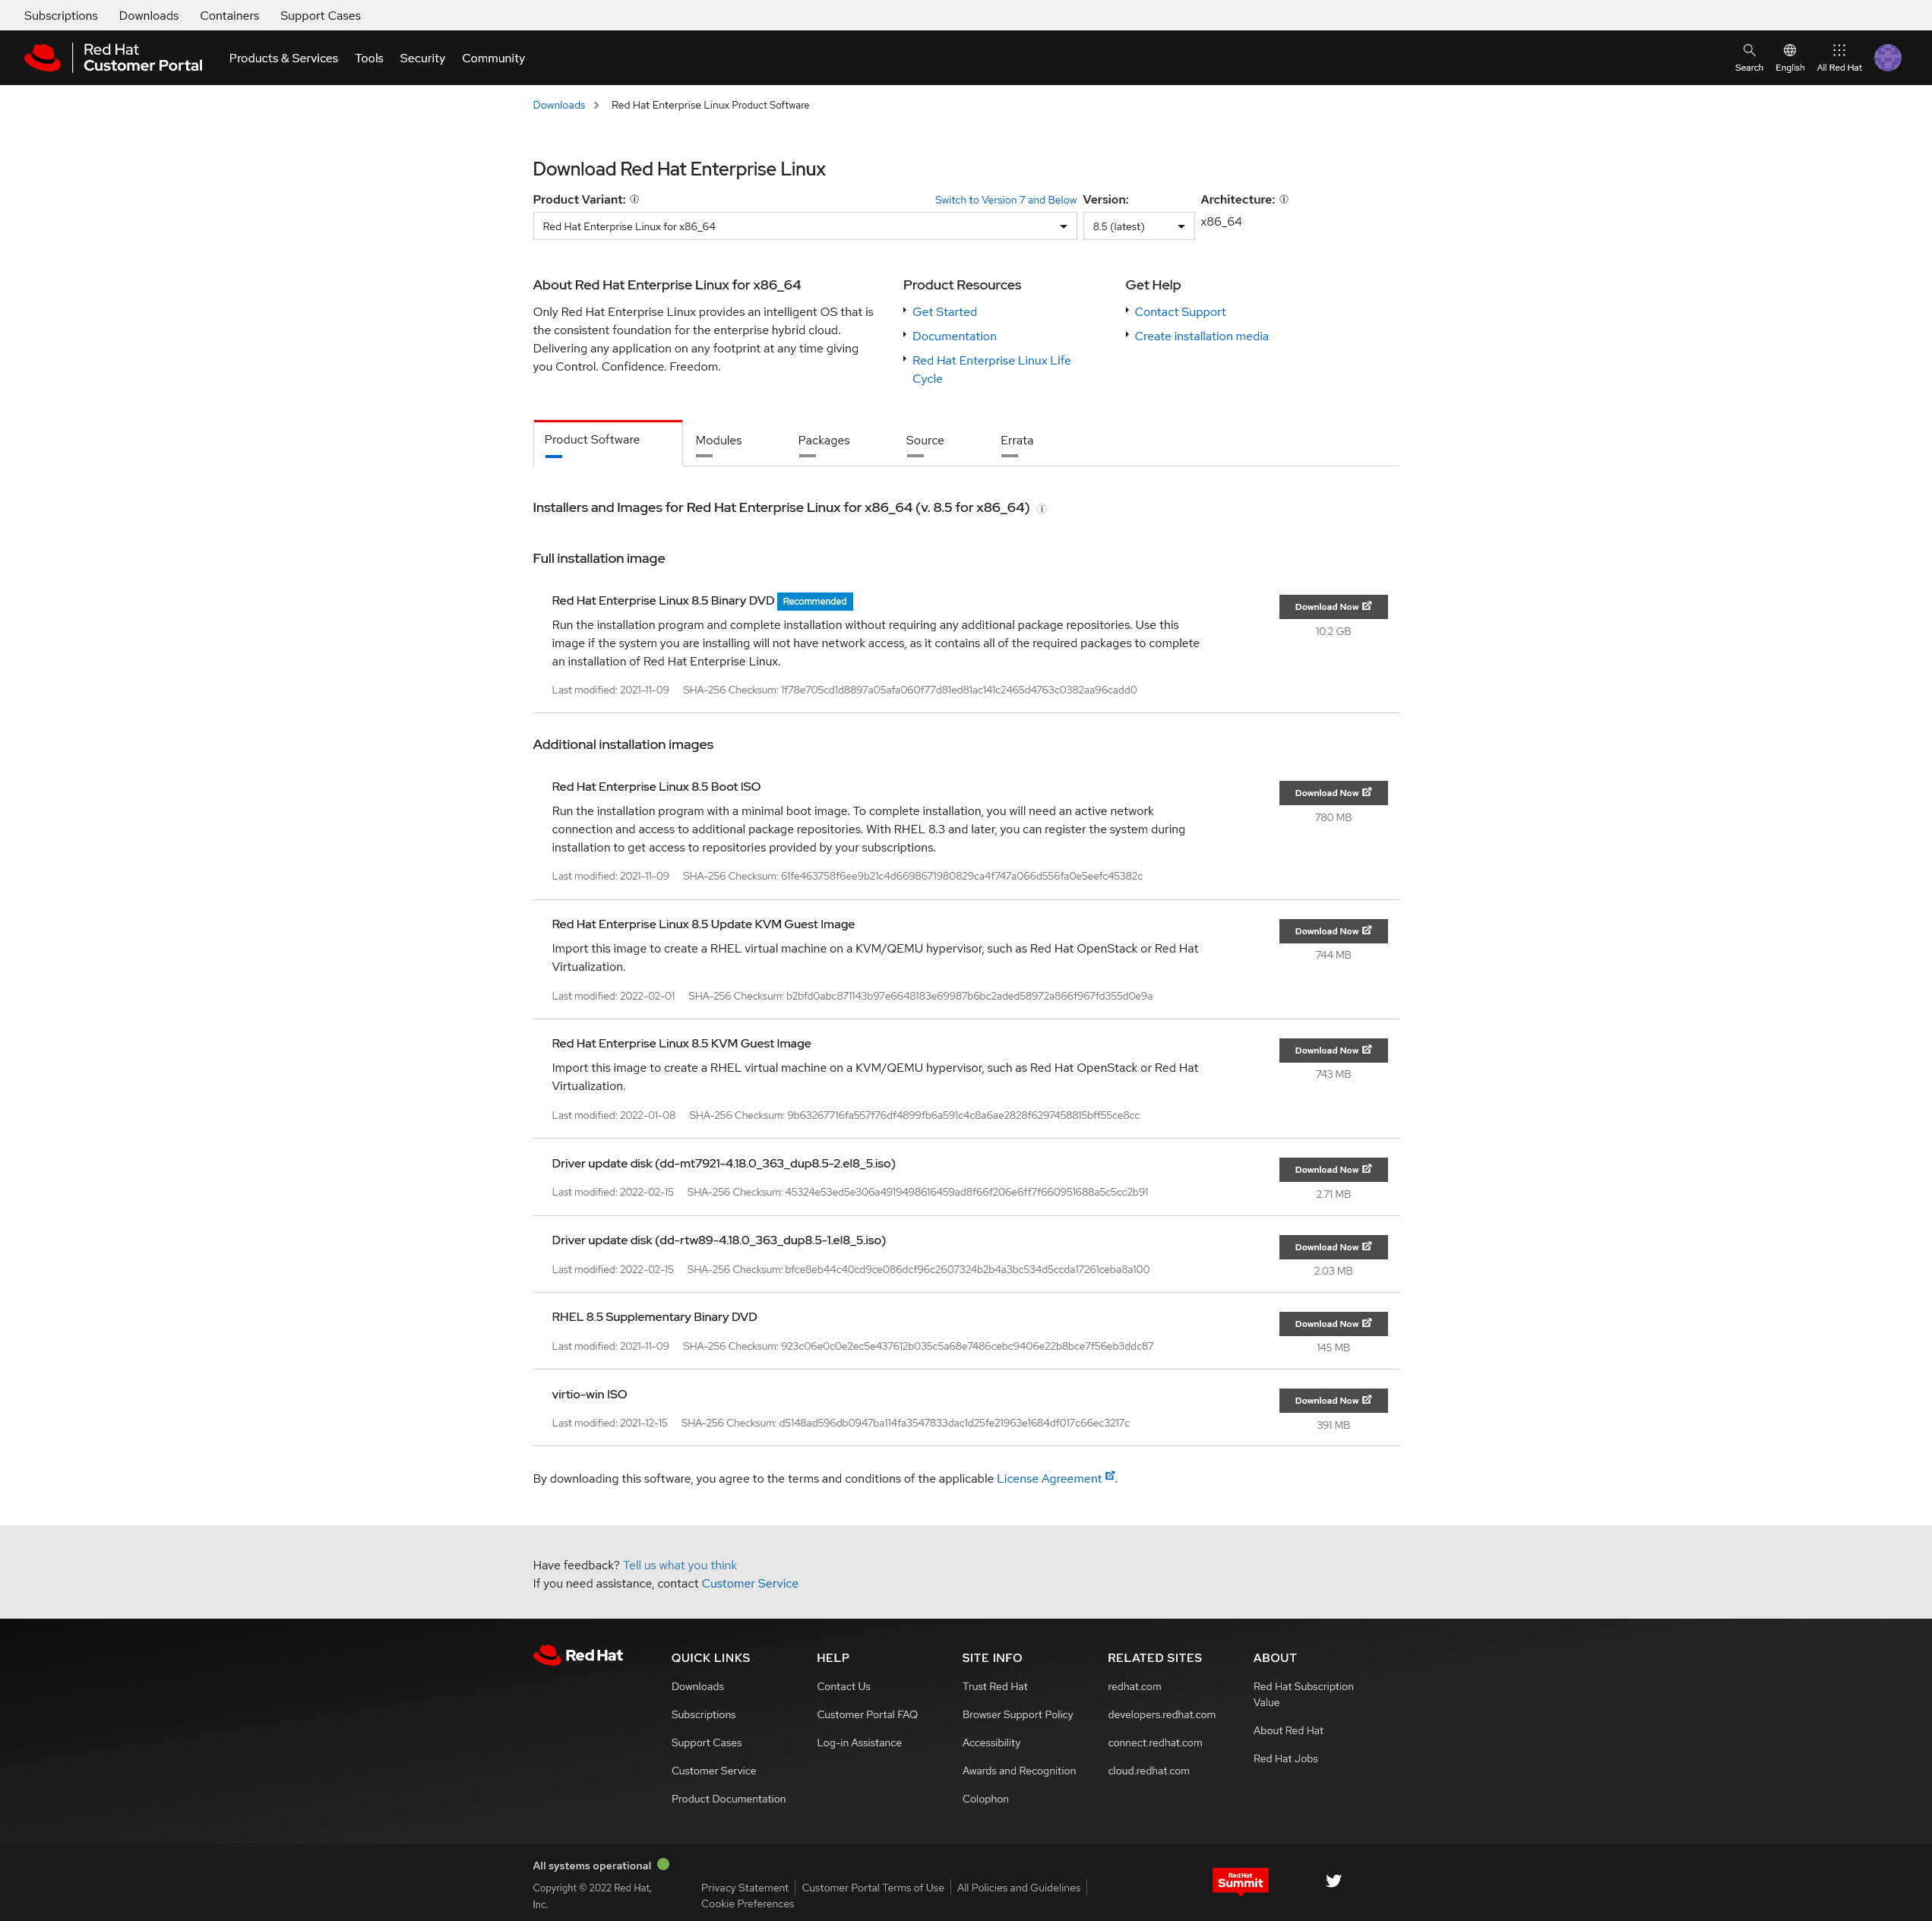The image size is (1932, 1921).
Task: Open Support Cases in the top bar
Action: [320, 15]
